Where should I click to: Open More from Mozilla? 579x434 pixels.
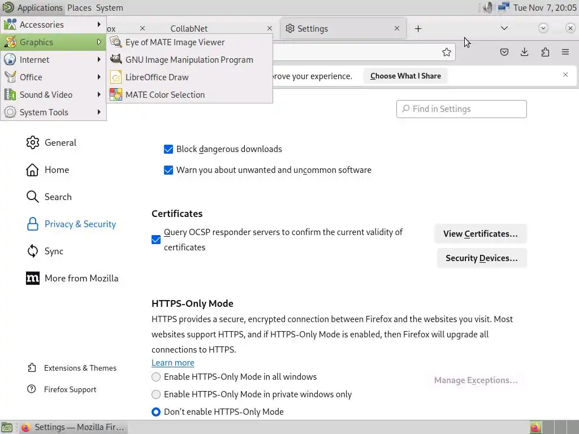click(x=72, y=278)
